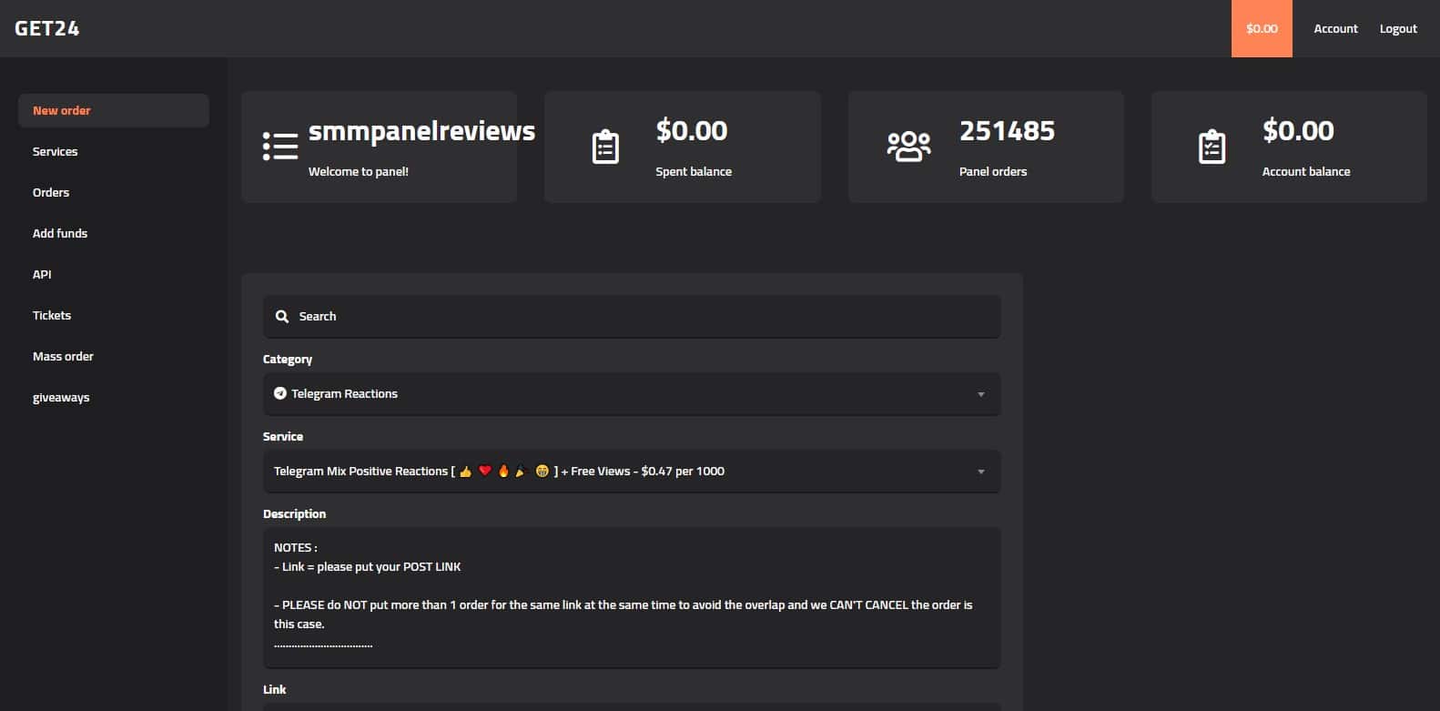Open the New order menu item

(62, 111)
